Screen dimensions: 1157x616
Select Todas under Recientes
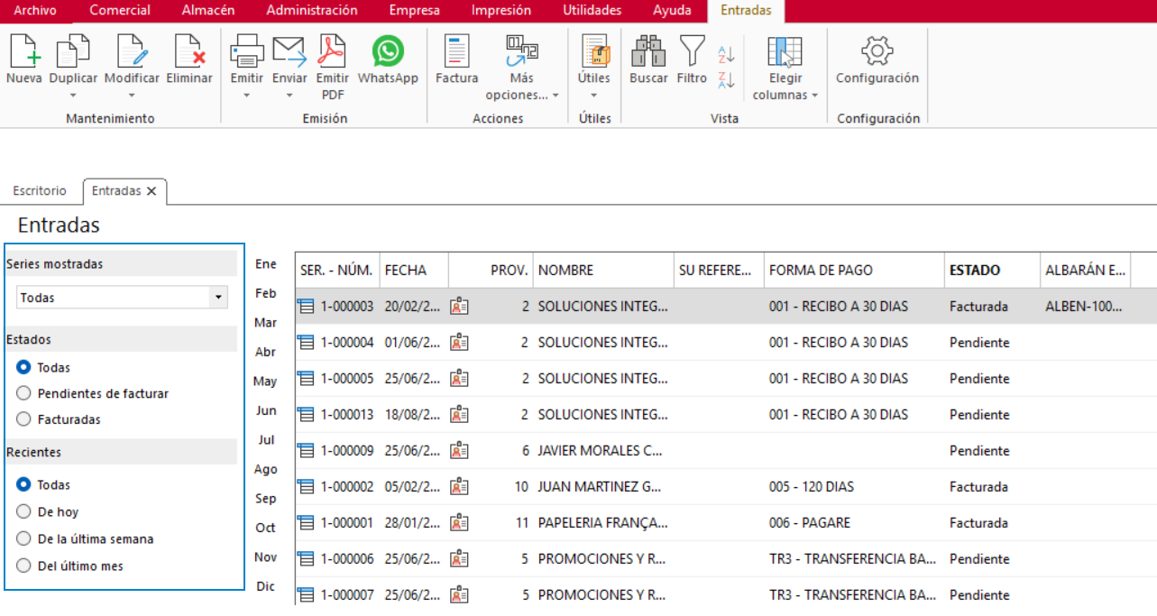point(24,485)
